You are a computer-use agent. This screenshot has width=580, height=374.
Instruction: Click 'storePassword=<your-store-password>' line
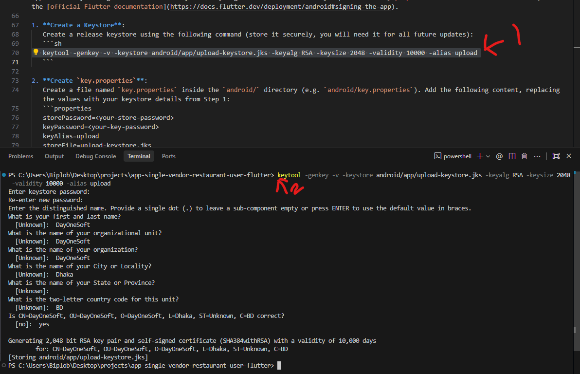pyautogui.click(x=108, y=118)
